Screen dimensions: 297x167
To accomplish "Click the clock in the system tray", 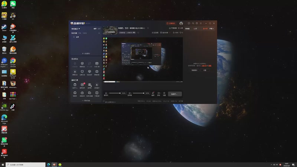I will click(x=287, y=164).
